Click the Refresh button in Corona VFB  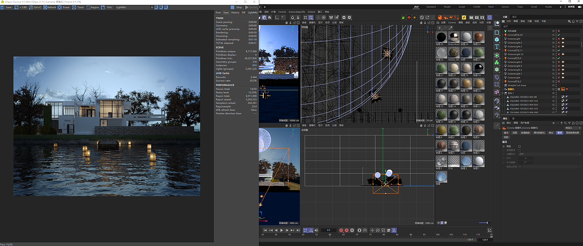click(49, 7)
